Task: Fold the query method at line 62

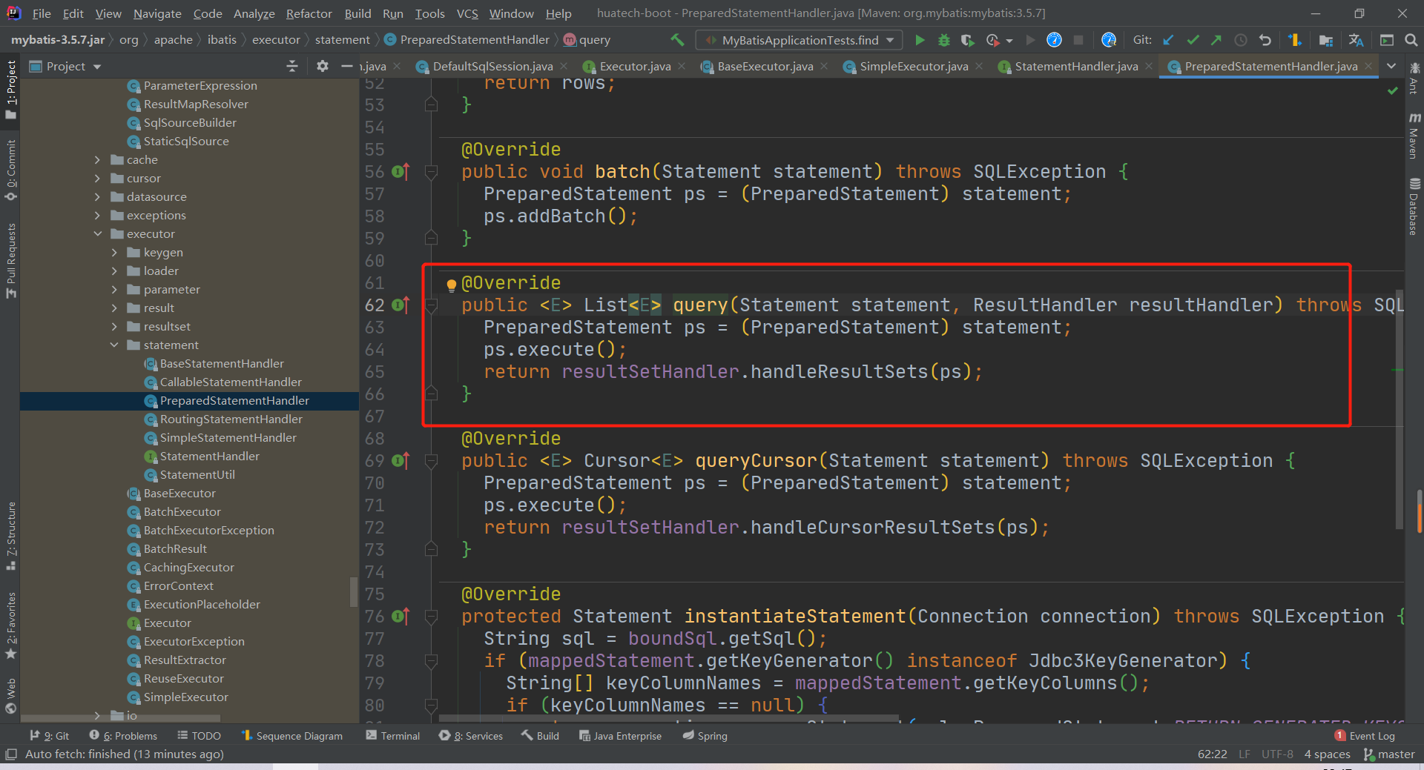Action: click(x=431, y=305)
